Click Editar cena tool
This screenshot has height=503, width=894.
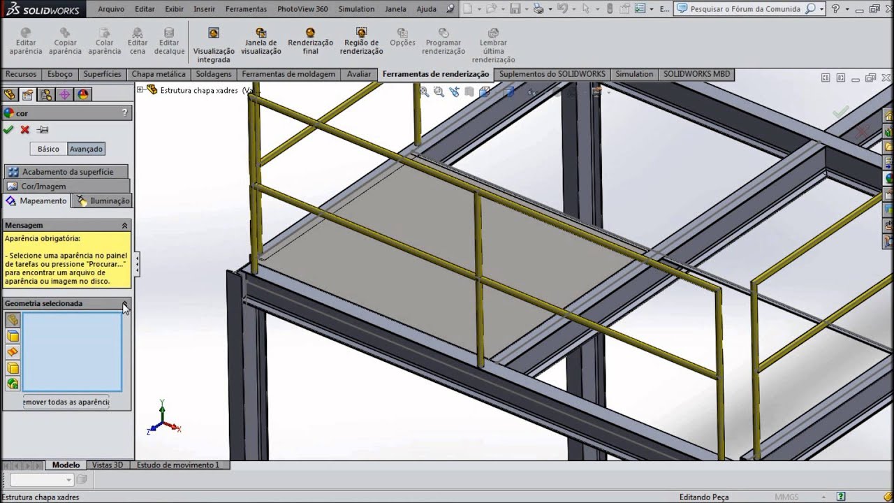coord(138,42)
